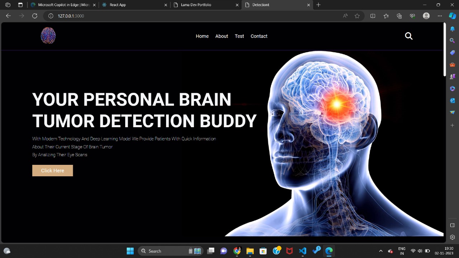Open the user profile icon in browser toolbar
Screen dimensions: 459x258
point(426,16)
